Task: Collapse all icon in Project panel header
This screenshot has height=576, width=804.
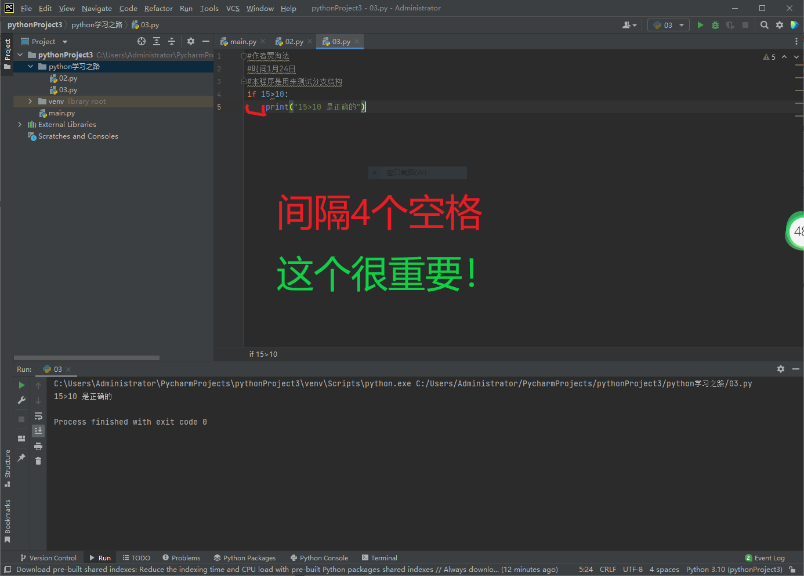Action: [x=172, y=41]
